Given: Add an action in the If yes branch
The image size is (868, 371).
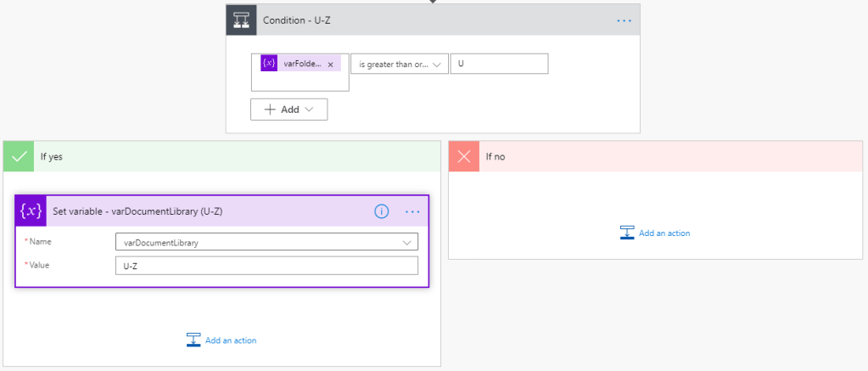Looking at the screenshot, I should (x=221, y=340).
